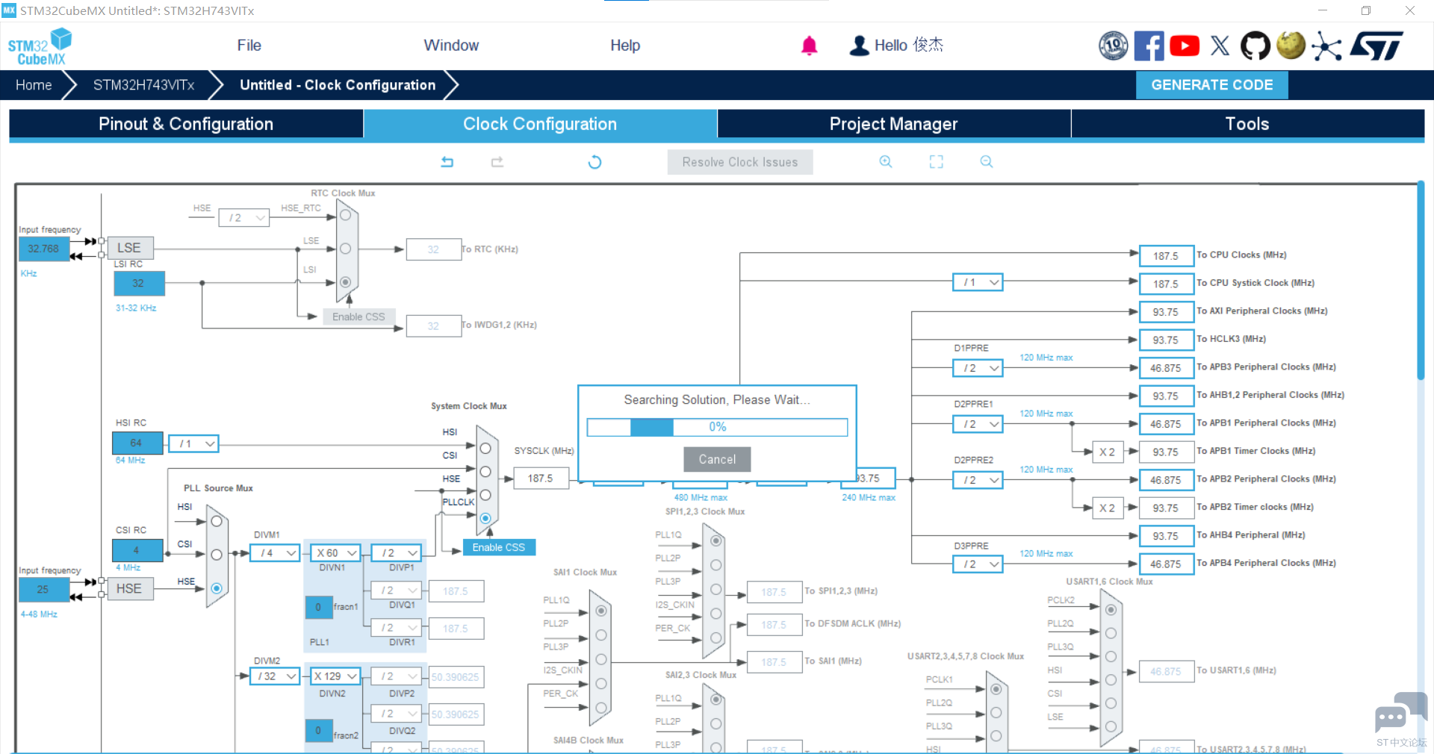The width and height of the screenshot is (1434, 754).
Task: Select PLL1Q in SPI1,2,3 Clock Mux
Action: (x=716, y=540)
